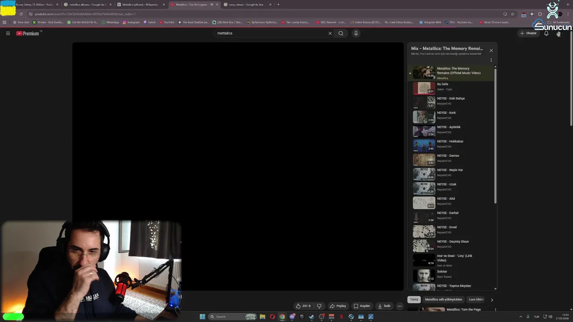Switch to Metallica (album) Wikipedia tab
The width and height of the screenshot is (573, 322).
pyautogui.click(x=141, y=4)
